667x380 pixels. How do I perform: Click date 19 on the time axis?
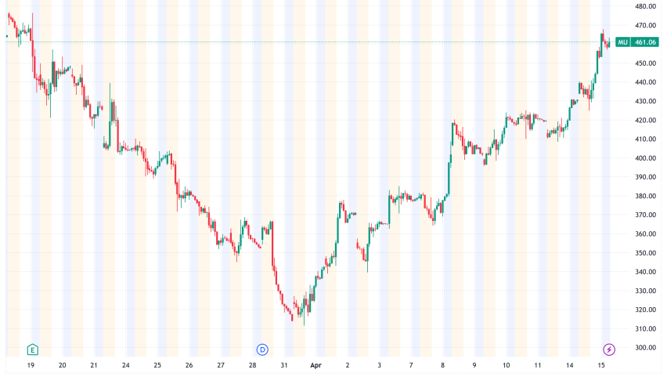coord(31,365)
